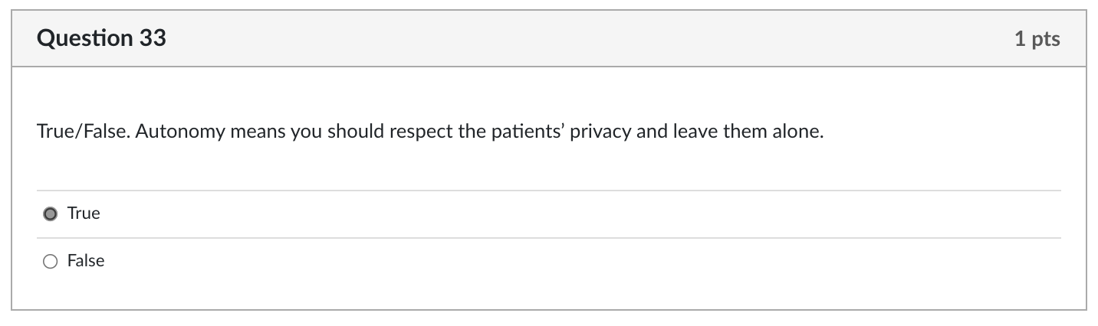Viewport: 1098px width, 326px height.
Task: Click the number "33" in the heading
Action: point(153,38)
